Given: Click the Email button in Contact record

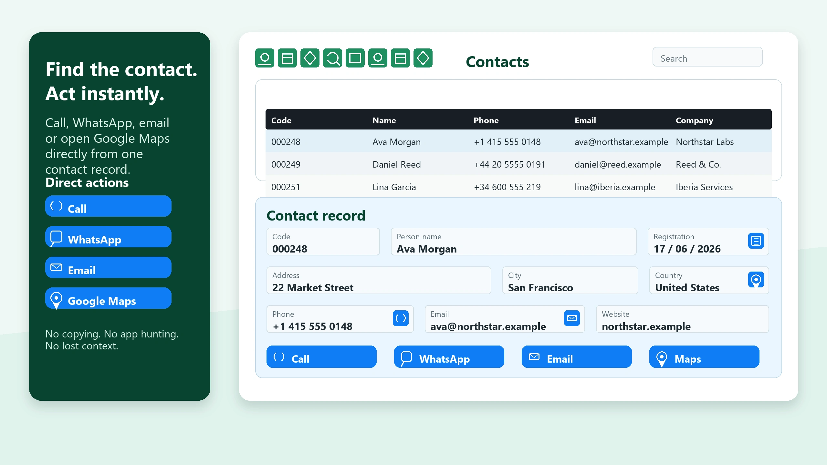Looking at the screenshot, I should point(577,357).
